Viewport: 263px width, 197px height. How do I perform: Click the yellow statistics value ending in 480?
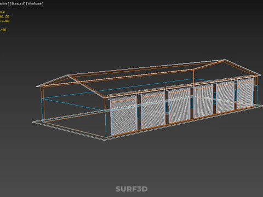pos(3,30)
